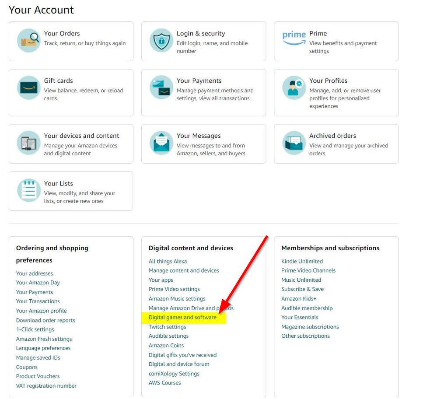Open Your Messages card heading
437x399 pixels.
[x=199, y=136]
